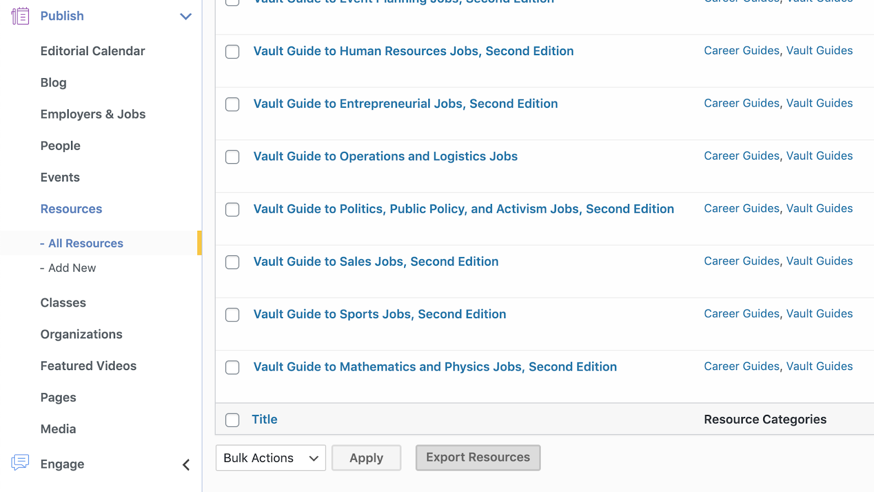Click Career Guides category for Operations and Logistics

coord(741,156)
